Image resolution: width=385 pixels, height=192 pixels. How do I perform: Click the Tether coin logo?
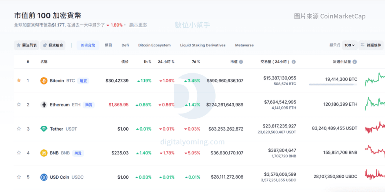tap(44, 129)
